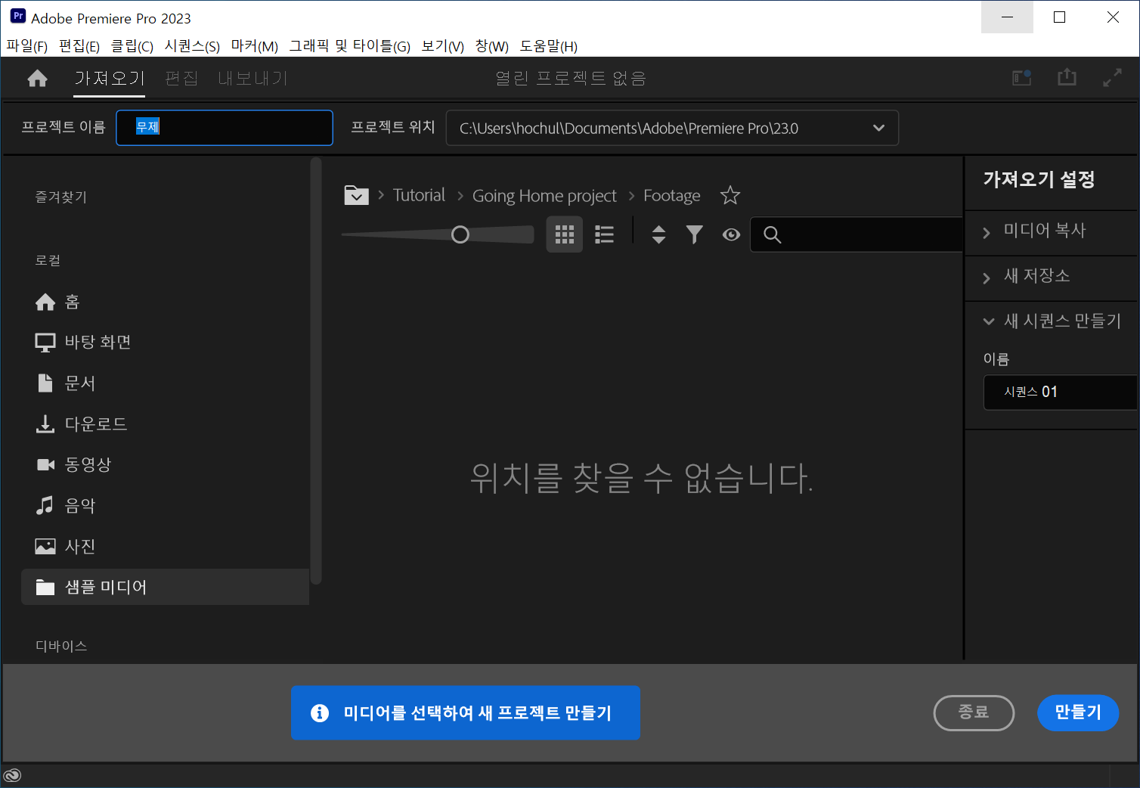
Task: Open the workspaces panel icon
Action: click(1022, 77)
